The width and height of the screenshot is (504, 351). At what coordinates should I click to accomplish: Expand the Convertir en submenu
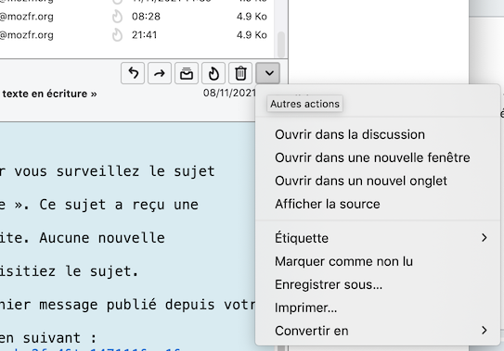coord(378,331)
